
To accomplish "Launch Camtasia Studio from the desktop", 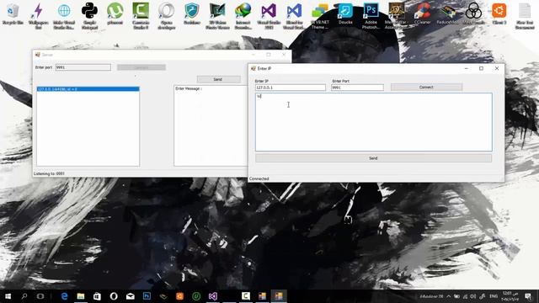I will (141, 15).
